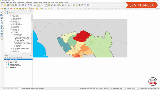Select the Identify Features tool
Screen dimensions: 160x90
20,5
